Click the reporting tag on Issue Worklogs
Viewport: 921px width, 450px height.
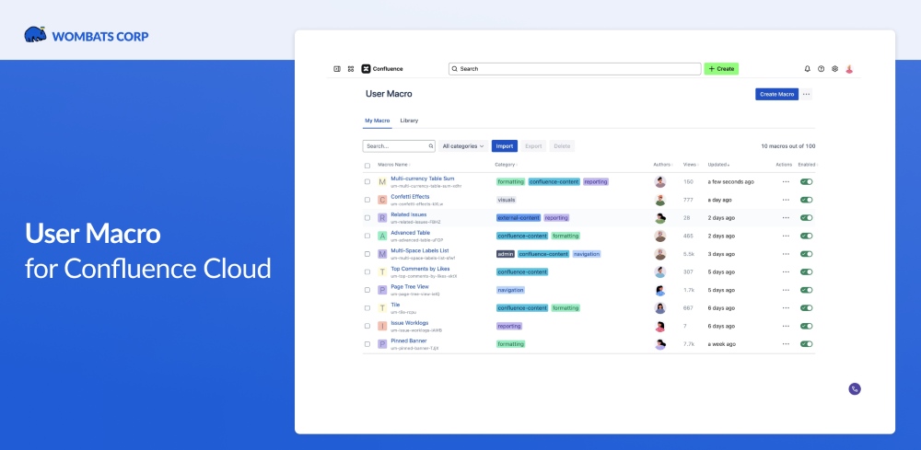(x=509, y=326)
